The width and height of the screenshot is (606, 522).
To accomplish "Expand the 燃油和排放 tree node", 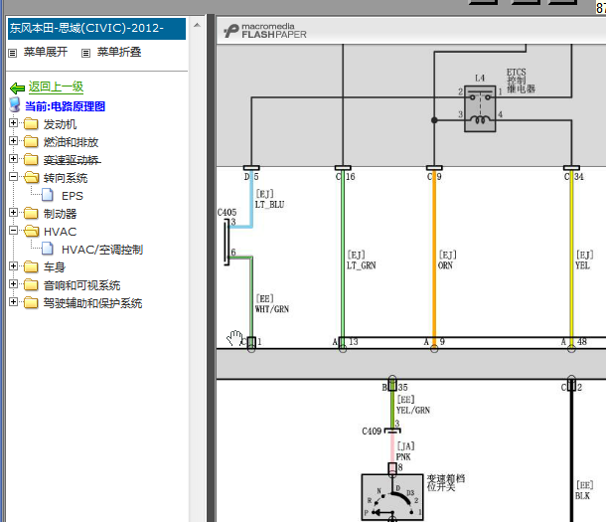I will pos(14,141).
